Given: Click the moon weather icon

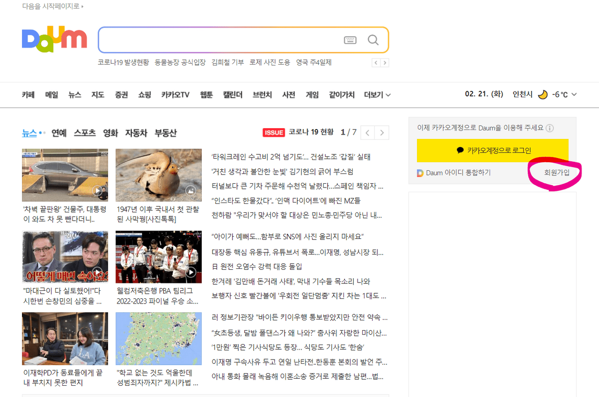Looking at the screenshot, I should pos(542,94).
